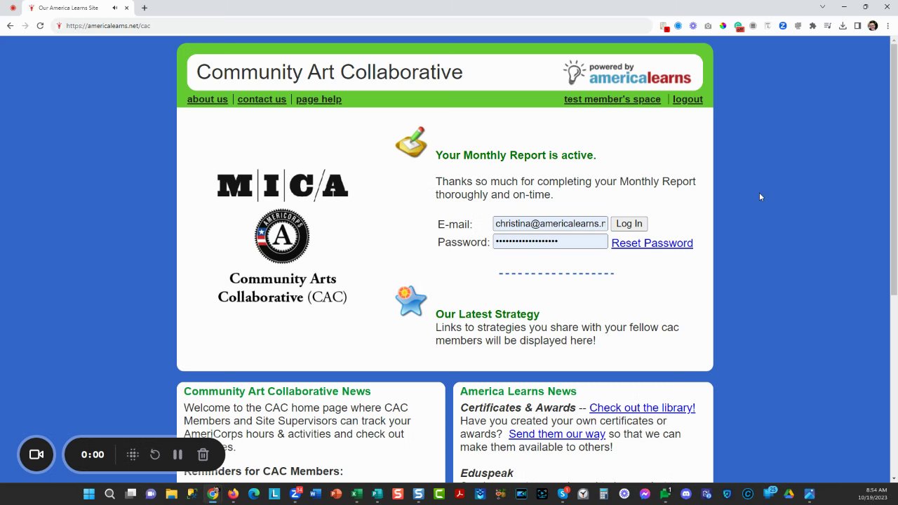Click the blue Z extension icon
The width and height of the screenshot is (898, 505).
click(x=783, y=26)
